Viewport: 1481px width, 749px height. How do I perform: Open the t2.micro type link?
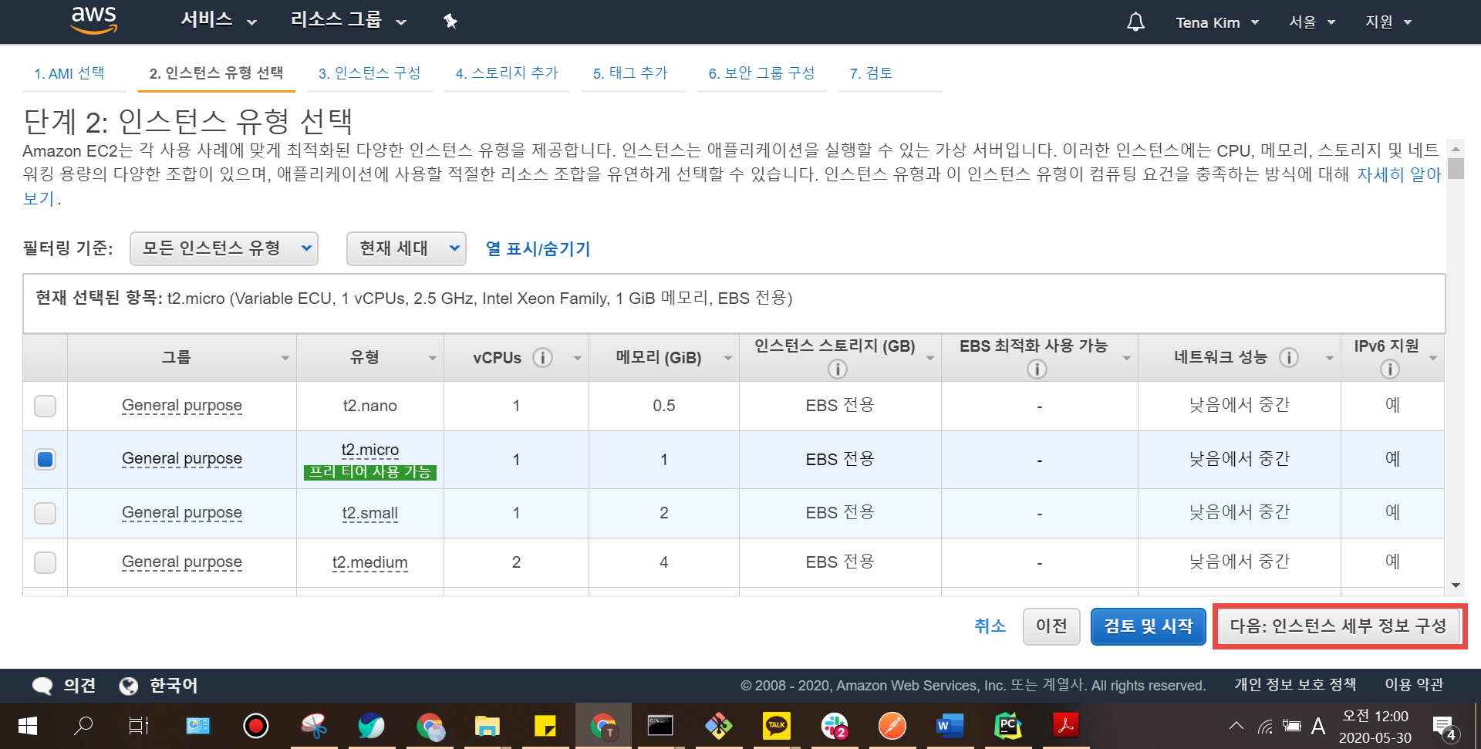point(370,450)
